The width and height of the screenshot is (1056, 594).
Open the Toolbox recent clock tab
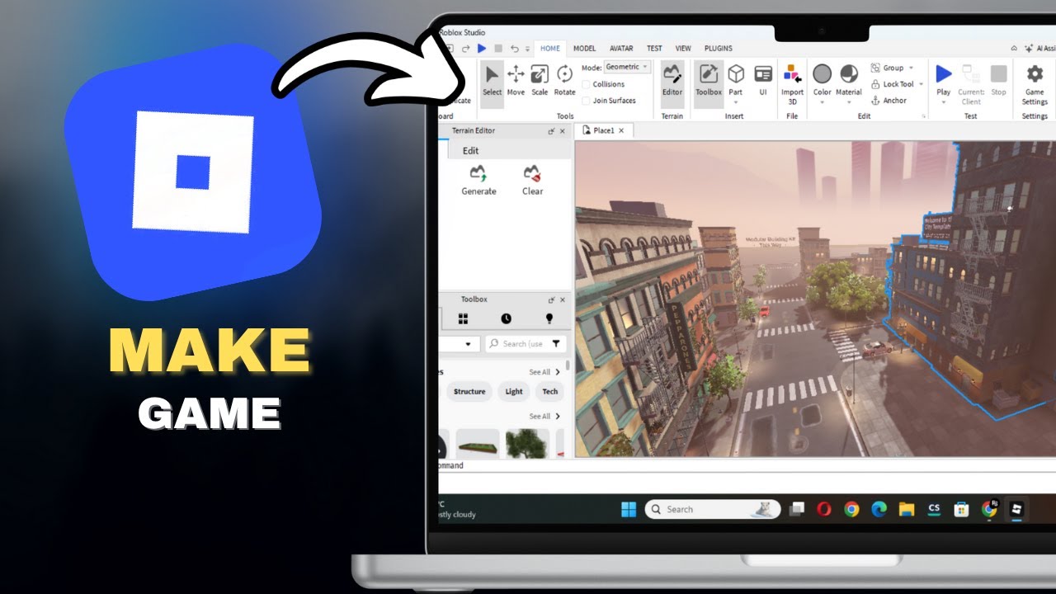(506, 318)
